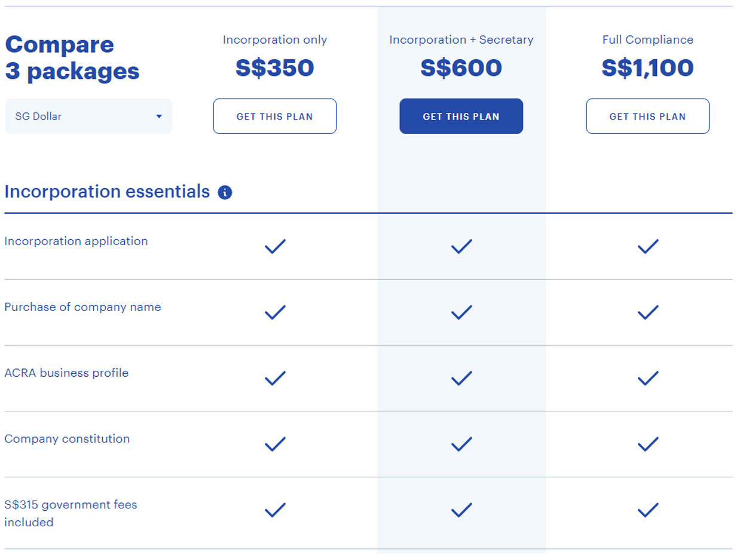This screenshot has width=740, height=555.
Task: Get the Incorporation + Secretary S$600 plan
Action: coord(461,116)
